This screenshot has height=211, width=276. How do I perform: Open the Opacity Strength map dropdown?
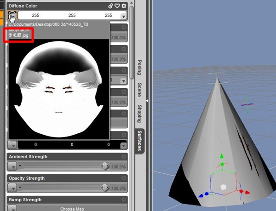12,188
